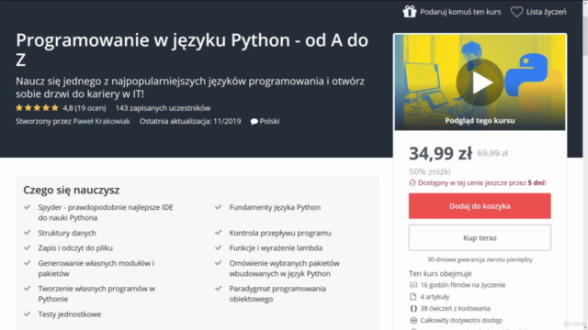Click 'Testy jednostkowe' list item text

[70, 314]
